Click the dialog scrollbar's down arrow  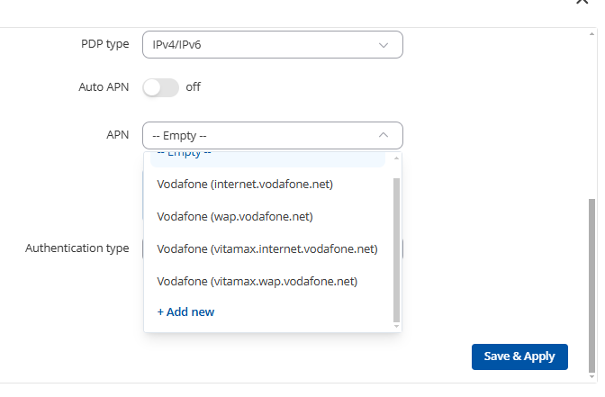coord(591,377)
